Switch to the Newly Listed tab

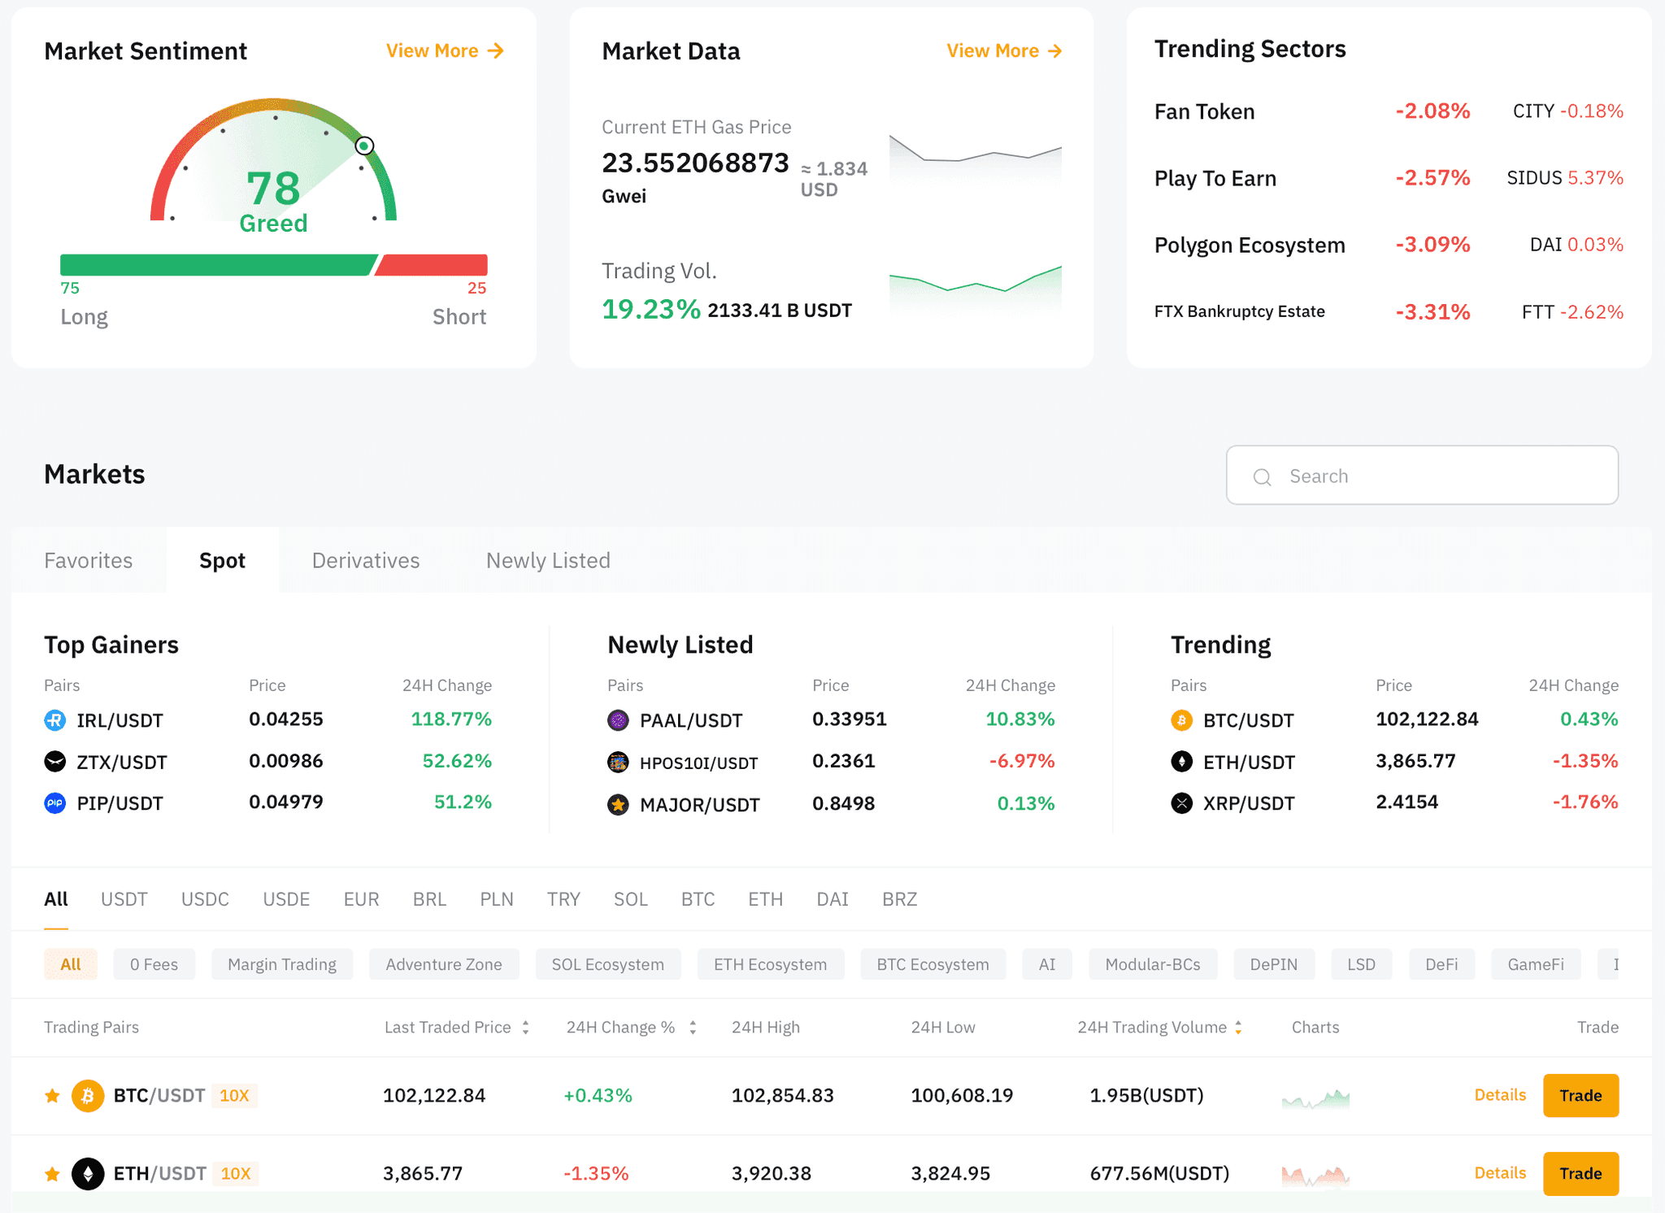[x=548, y=560]
